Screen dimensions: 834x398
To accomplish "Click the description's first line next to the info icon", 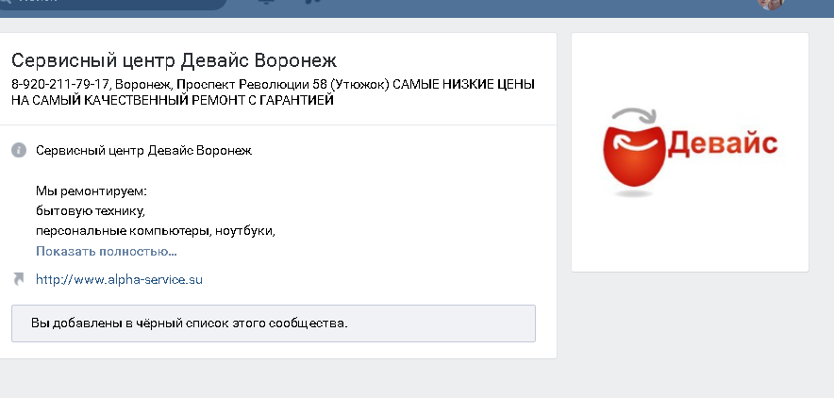I will click(143, 150).
